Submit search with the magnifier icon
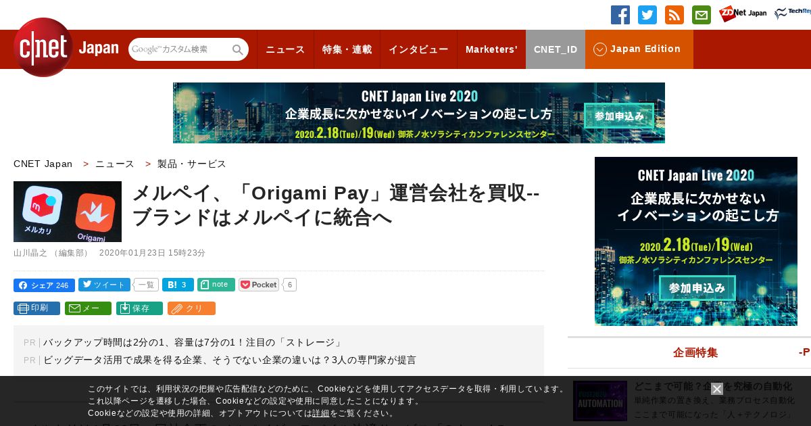 (x=238, y=49)
